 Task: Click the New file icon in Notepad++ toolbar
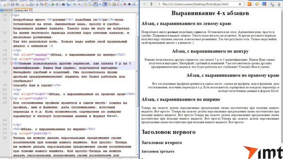(4, 4)
